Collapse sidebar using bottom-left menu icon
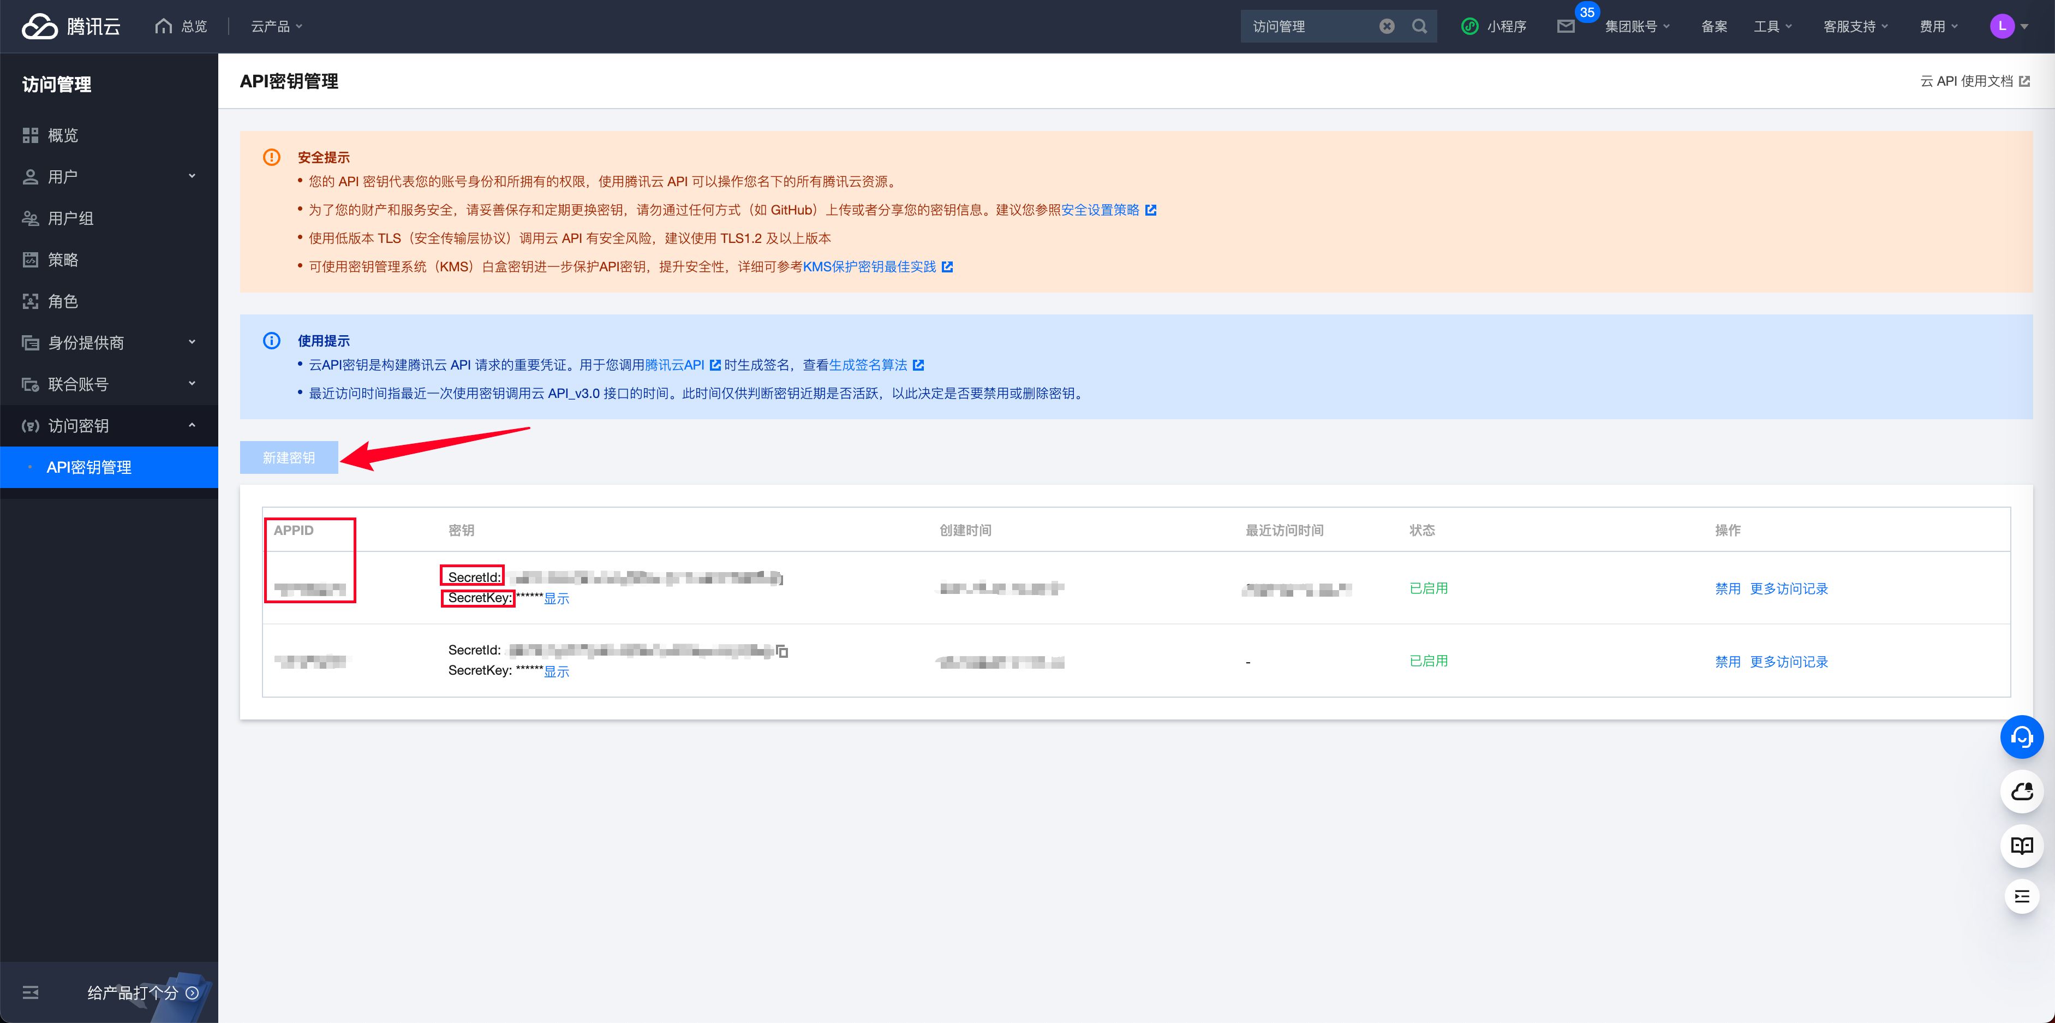 pos(31,992)
